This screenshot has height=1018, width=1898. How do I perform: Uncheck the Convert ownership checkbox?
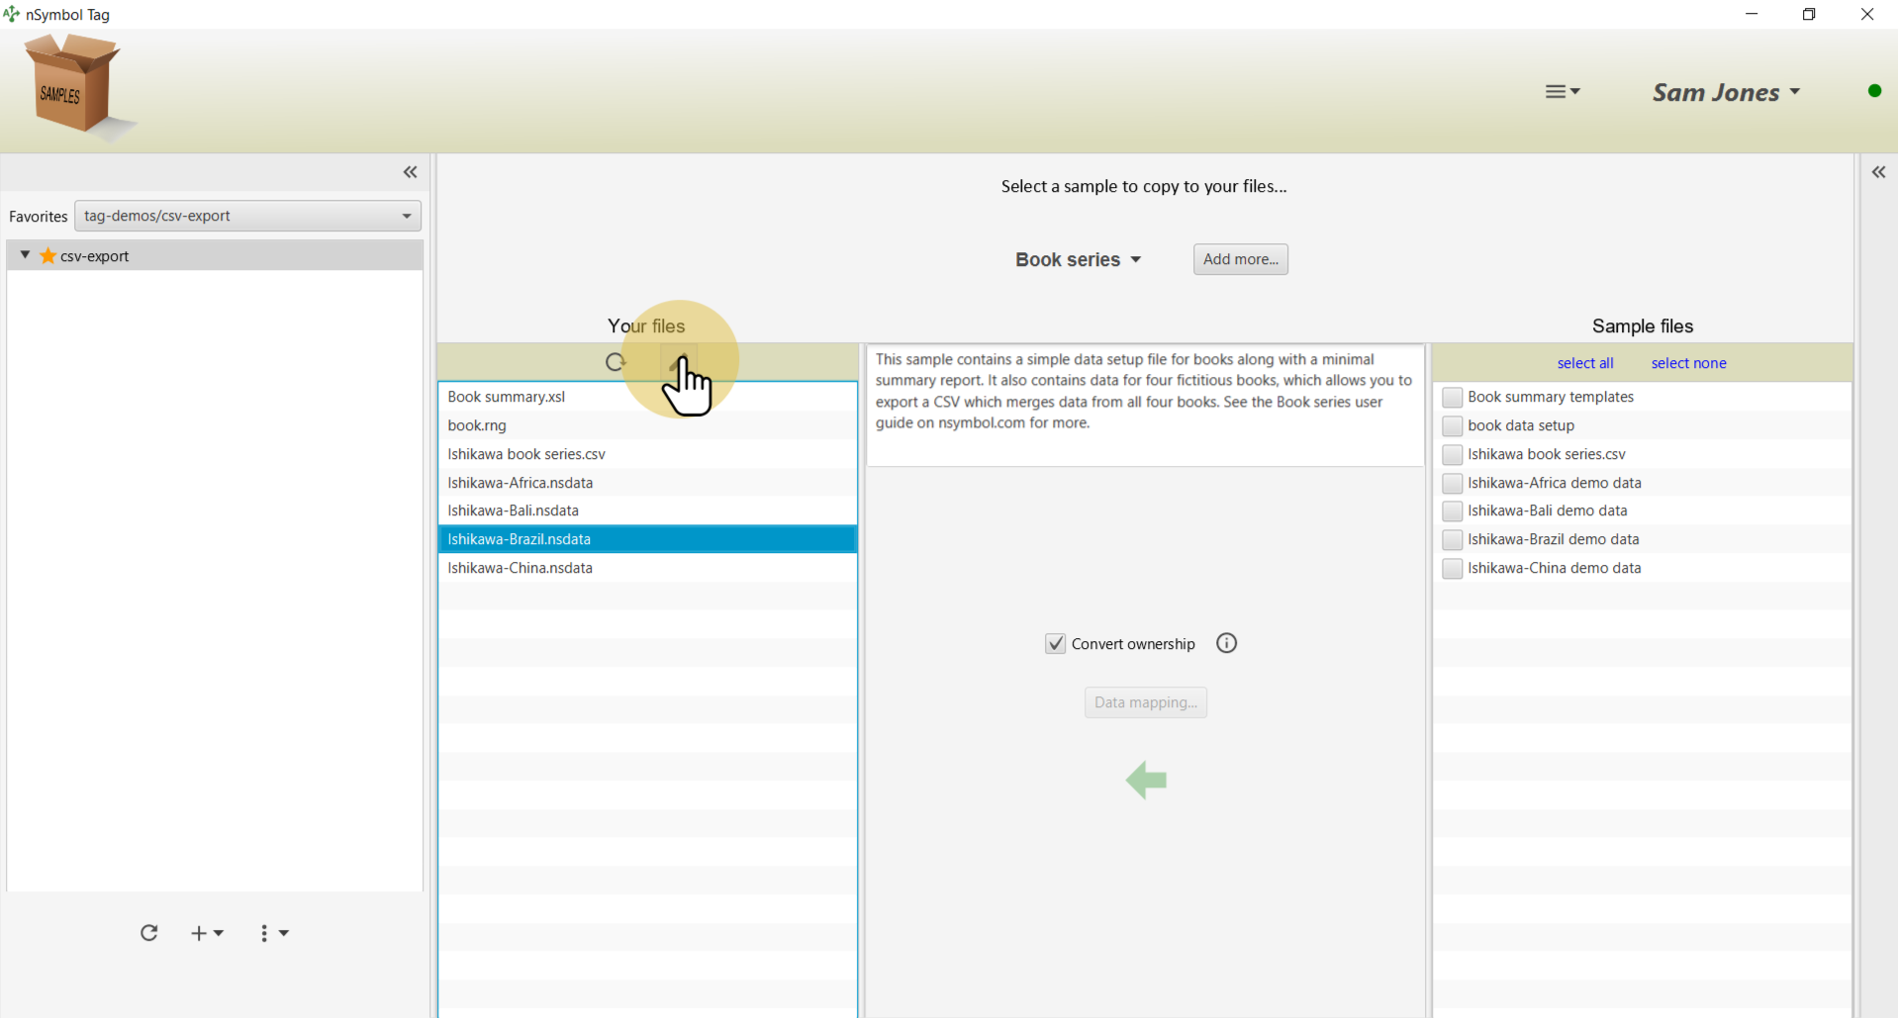pyautogui.click(x=1056, y=644)
